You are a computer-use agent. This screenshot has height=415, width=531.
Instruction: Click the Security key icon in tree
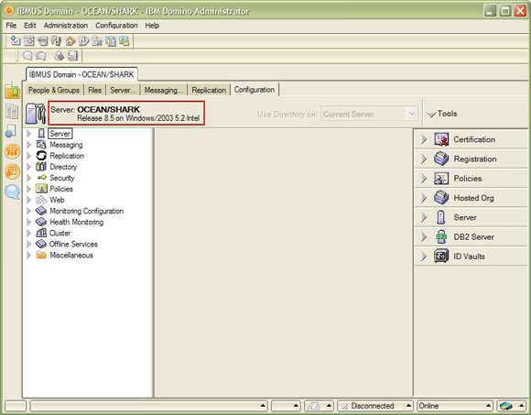pos(41,178)
